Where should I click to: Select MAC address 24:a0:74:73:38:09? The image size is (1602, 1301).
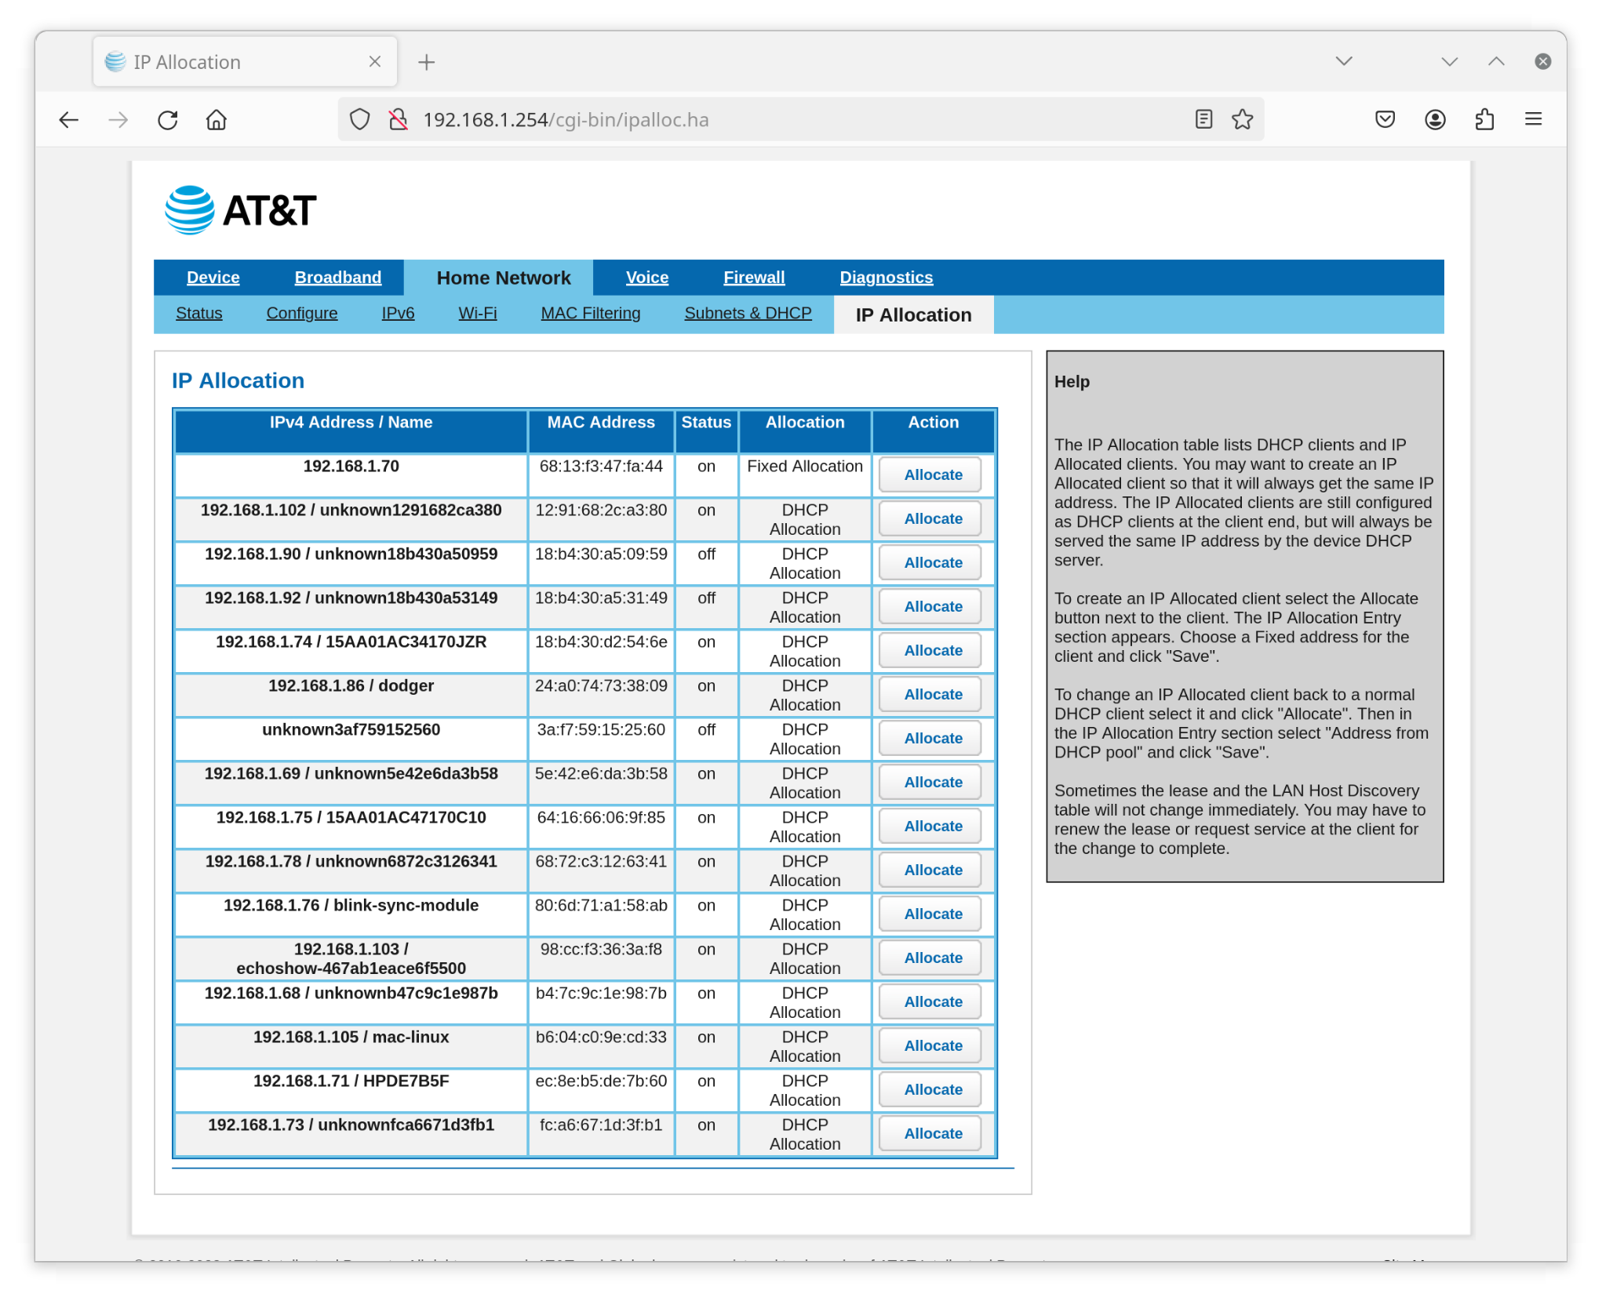(601, 685)
